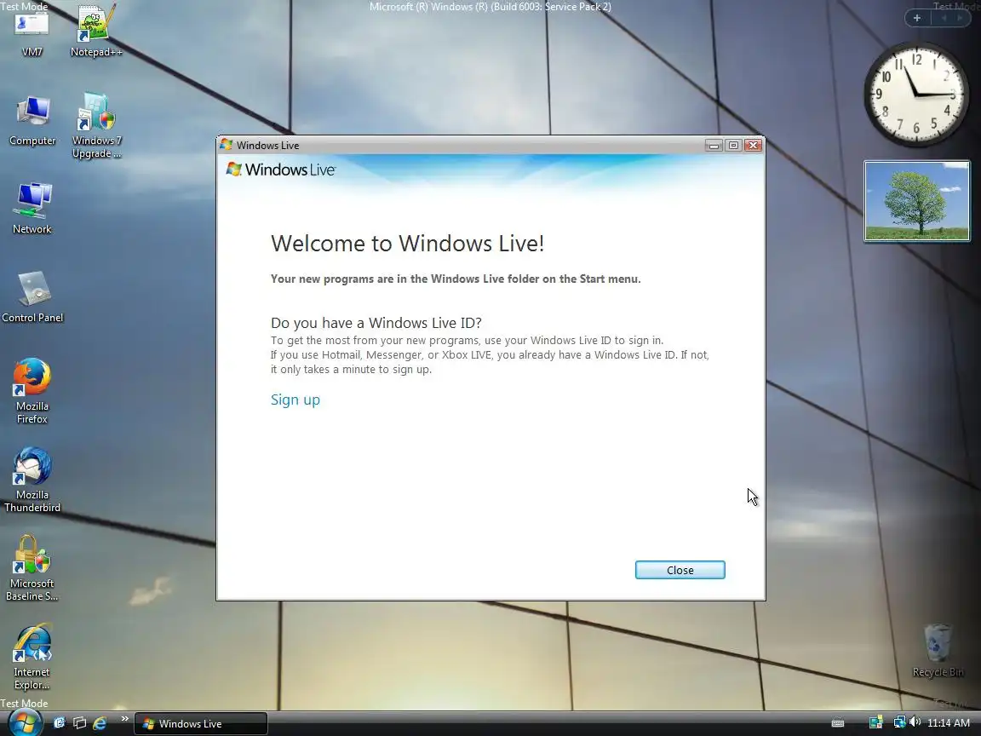
Task: Select the Internet Explorer desktop icon
Action: pos(32,657)
